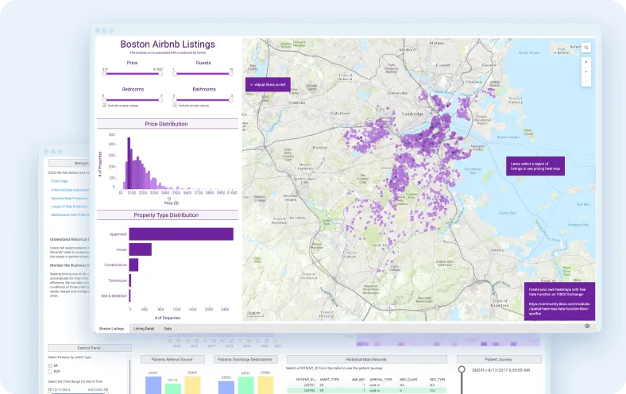Open Readmission Risk Prediction link in back window
Viewport: 626px width, 394px height.
[70, 214]
